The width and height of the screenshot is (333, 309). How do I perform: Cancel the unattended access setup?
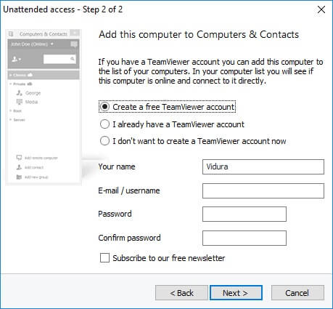[297, 293]
